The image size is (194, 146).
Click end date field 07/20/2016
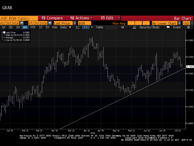(x=38, y=23)
